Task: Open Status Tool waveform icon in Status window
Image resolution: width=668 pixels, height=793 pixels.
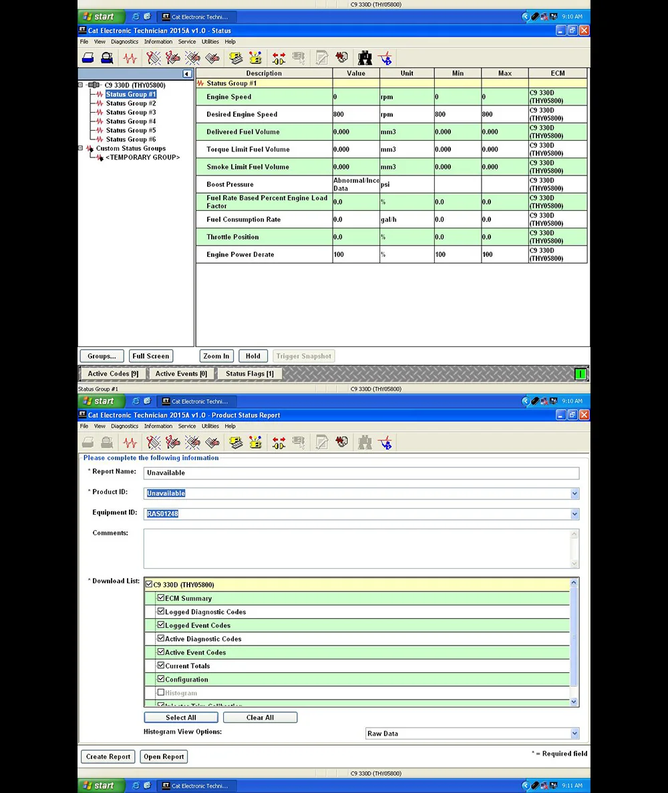Action: click(130, 58)
